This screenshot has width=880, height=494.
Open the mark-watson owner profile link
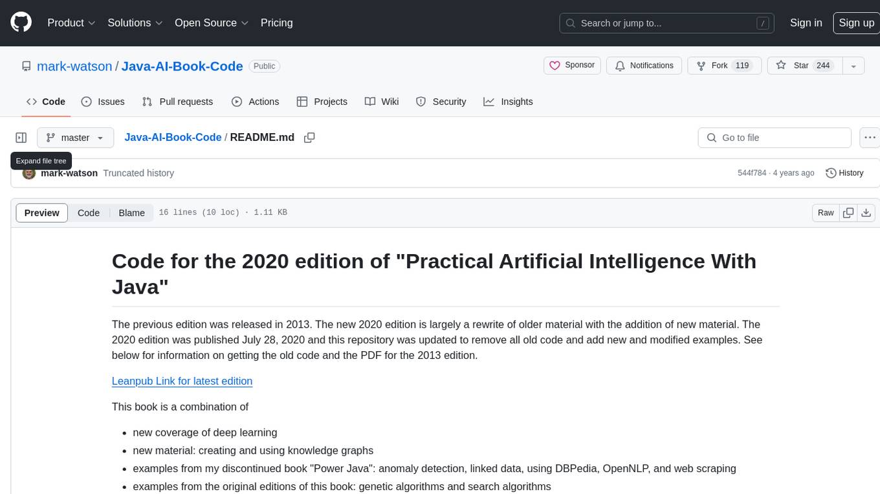74,67
